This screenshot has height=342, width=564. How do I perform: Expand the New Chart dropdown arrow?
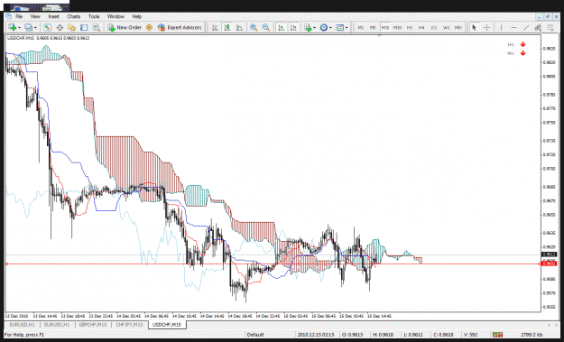point(19,28)
